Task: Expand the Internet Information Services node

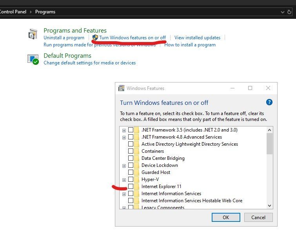Action: click(x=124, y=194)
